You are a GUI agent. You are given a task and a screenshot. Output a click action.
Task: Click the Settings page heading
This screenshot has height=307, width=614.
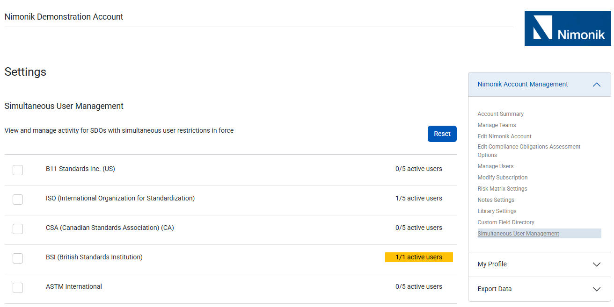25,72
